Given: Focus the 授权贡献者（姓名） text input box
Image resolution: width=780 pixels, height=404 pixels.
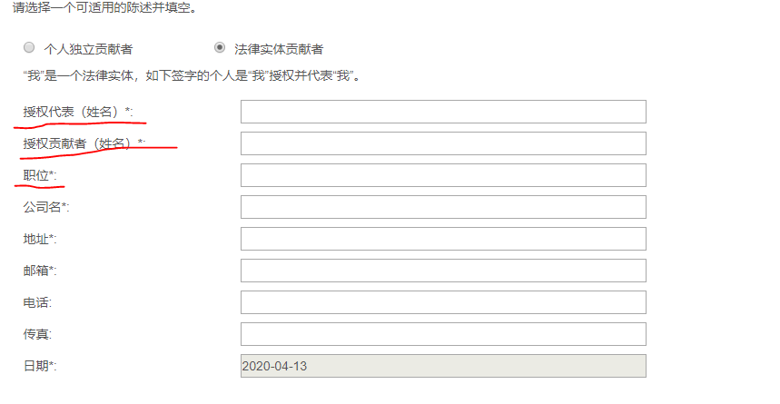Looking at the screenshot, I should (443, 143).
